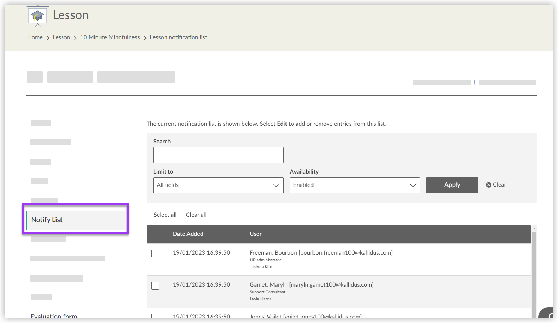Image resolution: width=558 pixels, height=323 pixels.
Task: Open the Limit to dropdown
Action: (x=218, y=185)
